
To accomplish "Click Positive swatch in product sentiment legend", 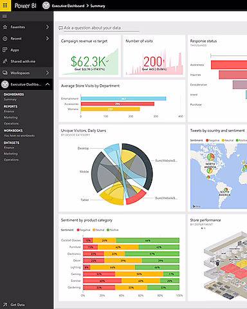I will pyautogui.click(x=108, y=230).
